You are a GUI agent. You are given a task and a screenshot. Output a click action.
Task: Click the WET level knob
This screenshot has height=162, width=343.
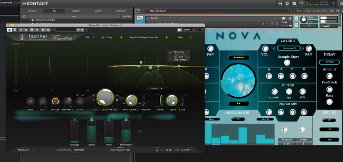(172, 100)
